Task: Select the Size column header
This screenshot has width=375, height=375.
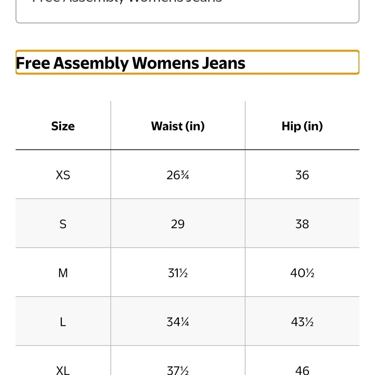Action: pyautogui.click(x=63, y=126)
